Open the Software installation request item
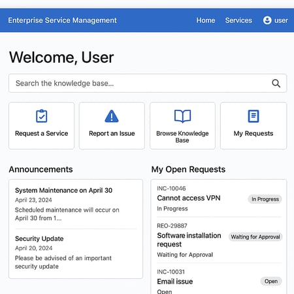This screenshot has width=294, height=294. click(x=189, y=240)
